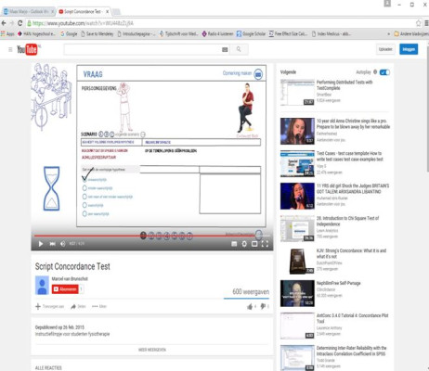Show hidden bookmarks overflow chevron
Image resolution: width=429 pixels, height=371 pixels.
(389, 34)
